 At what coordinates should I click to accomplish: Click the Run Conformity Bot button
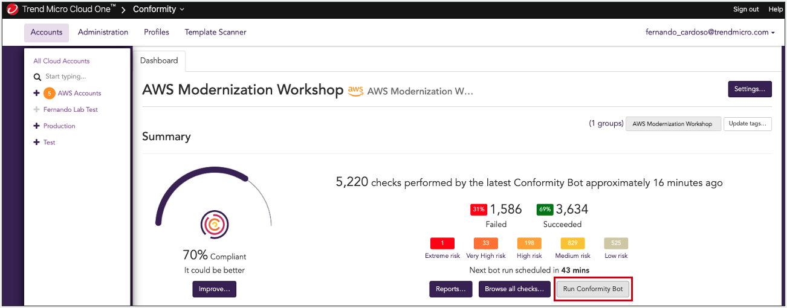[x=593, y=289]
